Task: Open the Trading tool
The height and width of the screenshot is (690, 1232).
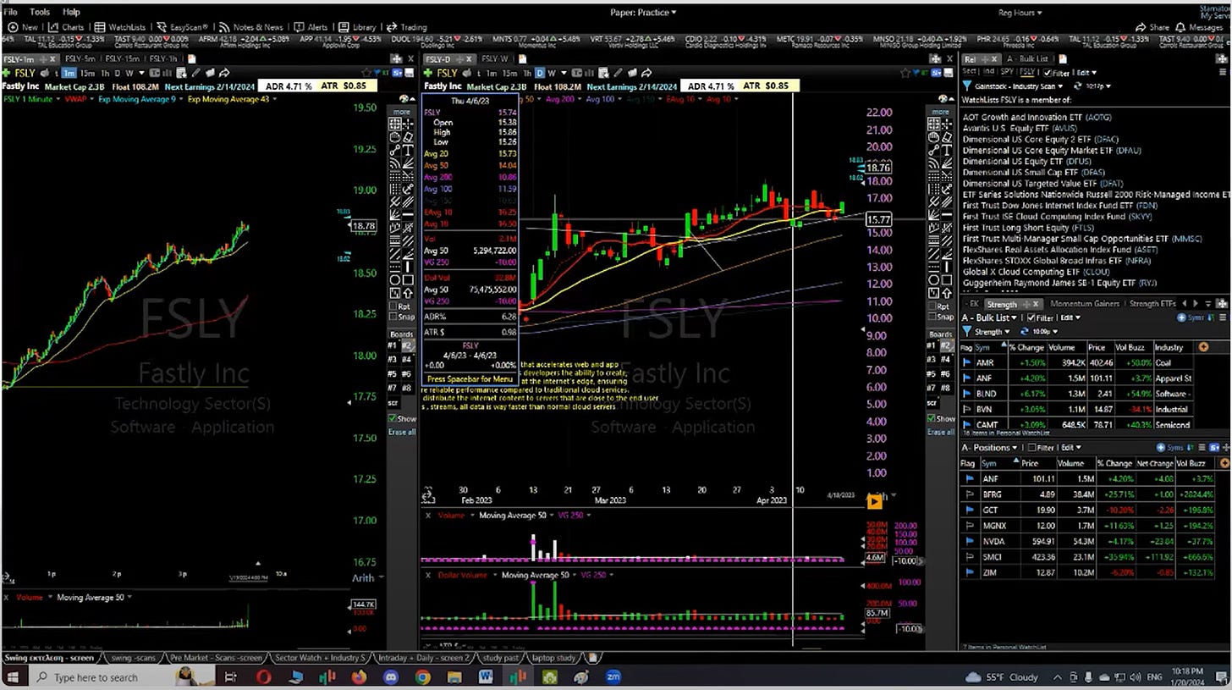Action: [x=409, y=27]
